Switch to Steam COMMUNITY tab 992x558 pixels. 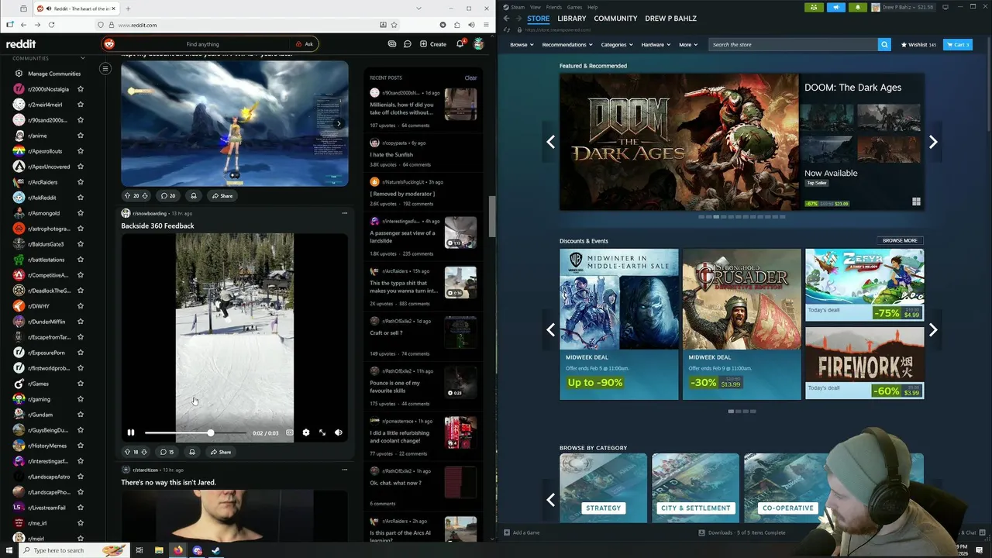tap(615, 18)
